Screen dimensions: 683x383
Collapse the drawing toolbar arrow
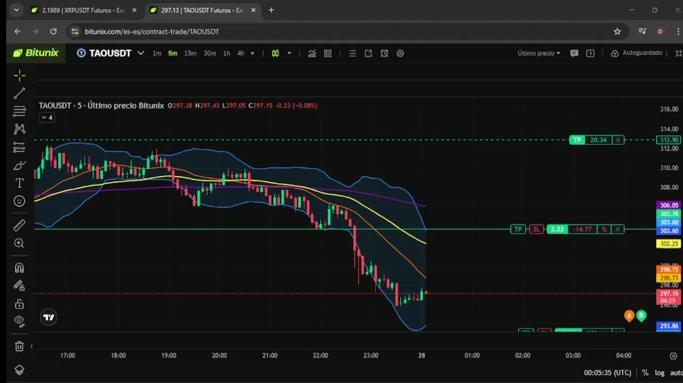coord(31,346)
